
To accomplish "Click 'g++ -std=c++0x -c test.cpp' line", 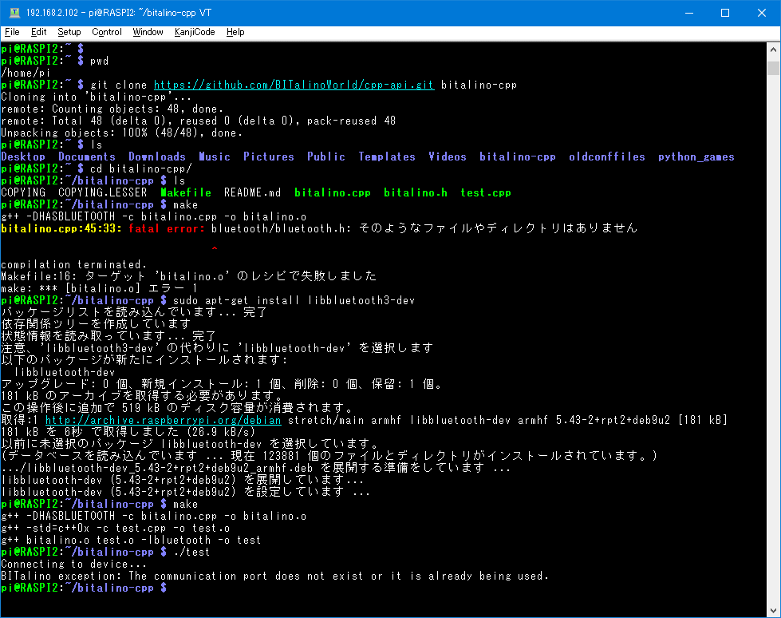I will pos(115,528).
